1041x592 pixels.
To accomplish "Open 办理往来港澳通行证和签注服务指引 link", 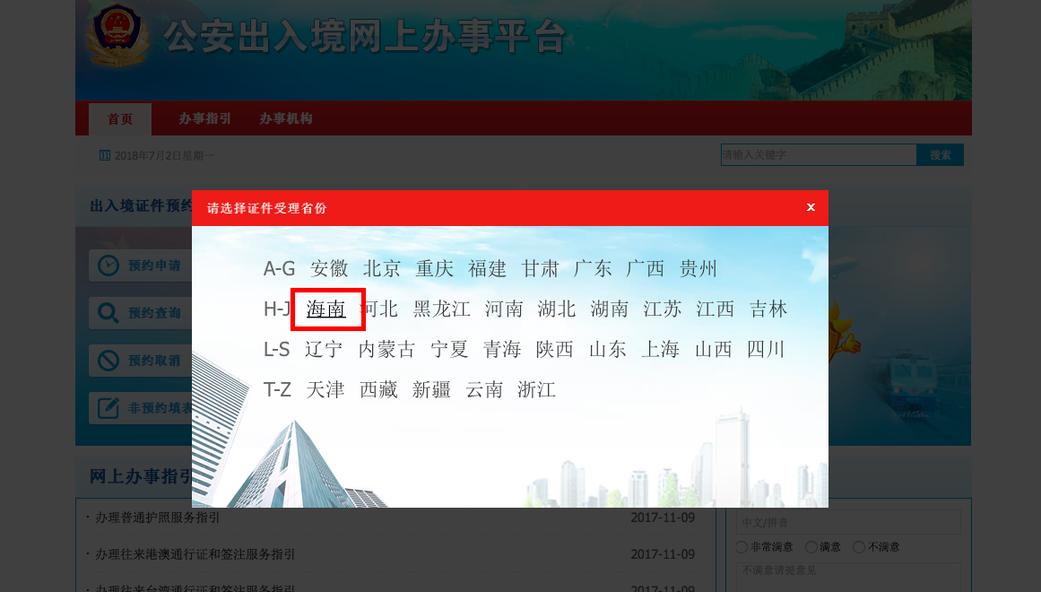I will pos(195,554).
